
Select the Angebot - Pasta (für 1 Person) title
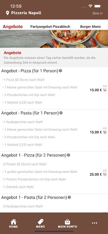pyautogui.click(x=30, y=113)
